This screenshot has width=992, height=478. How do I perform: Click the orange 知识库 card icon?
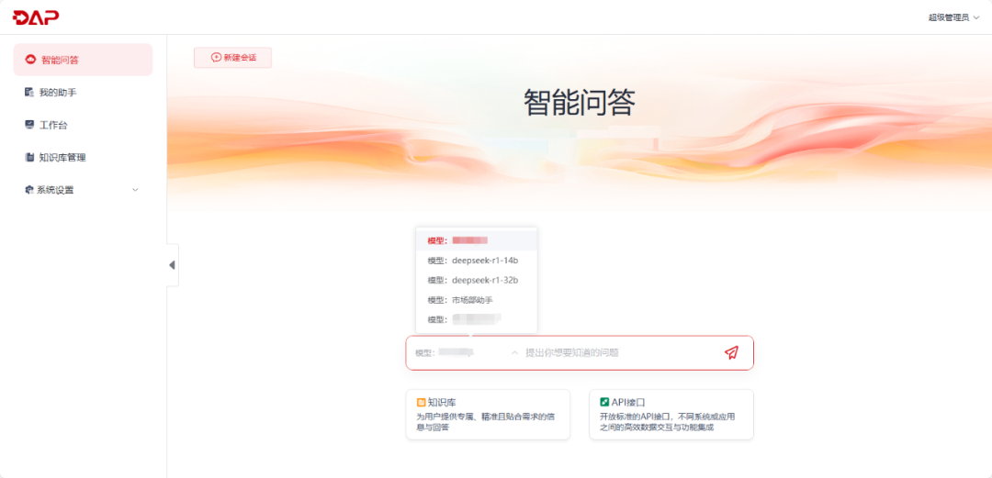click(422, 402)
